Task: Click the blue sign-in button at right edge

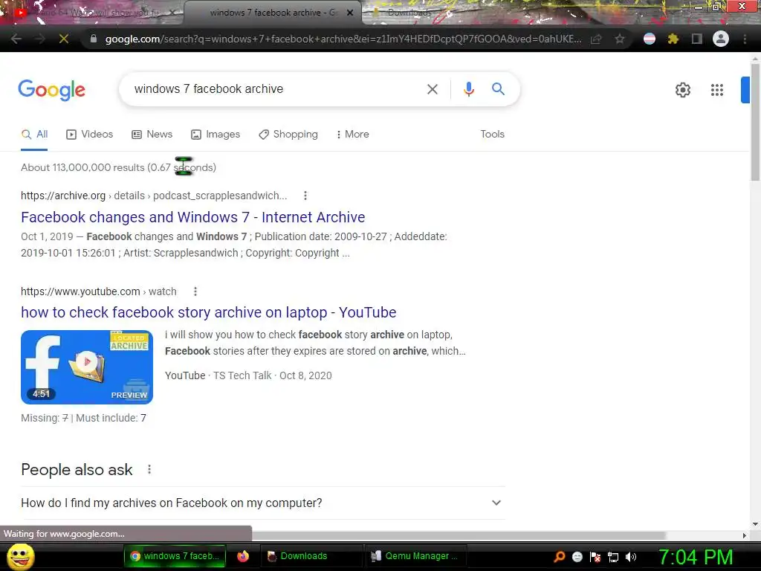Action: coord(745,90)
